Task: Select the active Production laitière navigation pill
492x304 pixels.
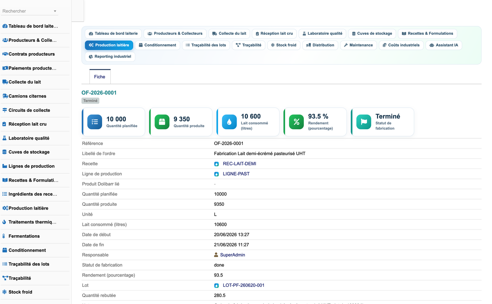Action: pyautogui.click(x=109, y=45)
